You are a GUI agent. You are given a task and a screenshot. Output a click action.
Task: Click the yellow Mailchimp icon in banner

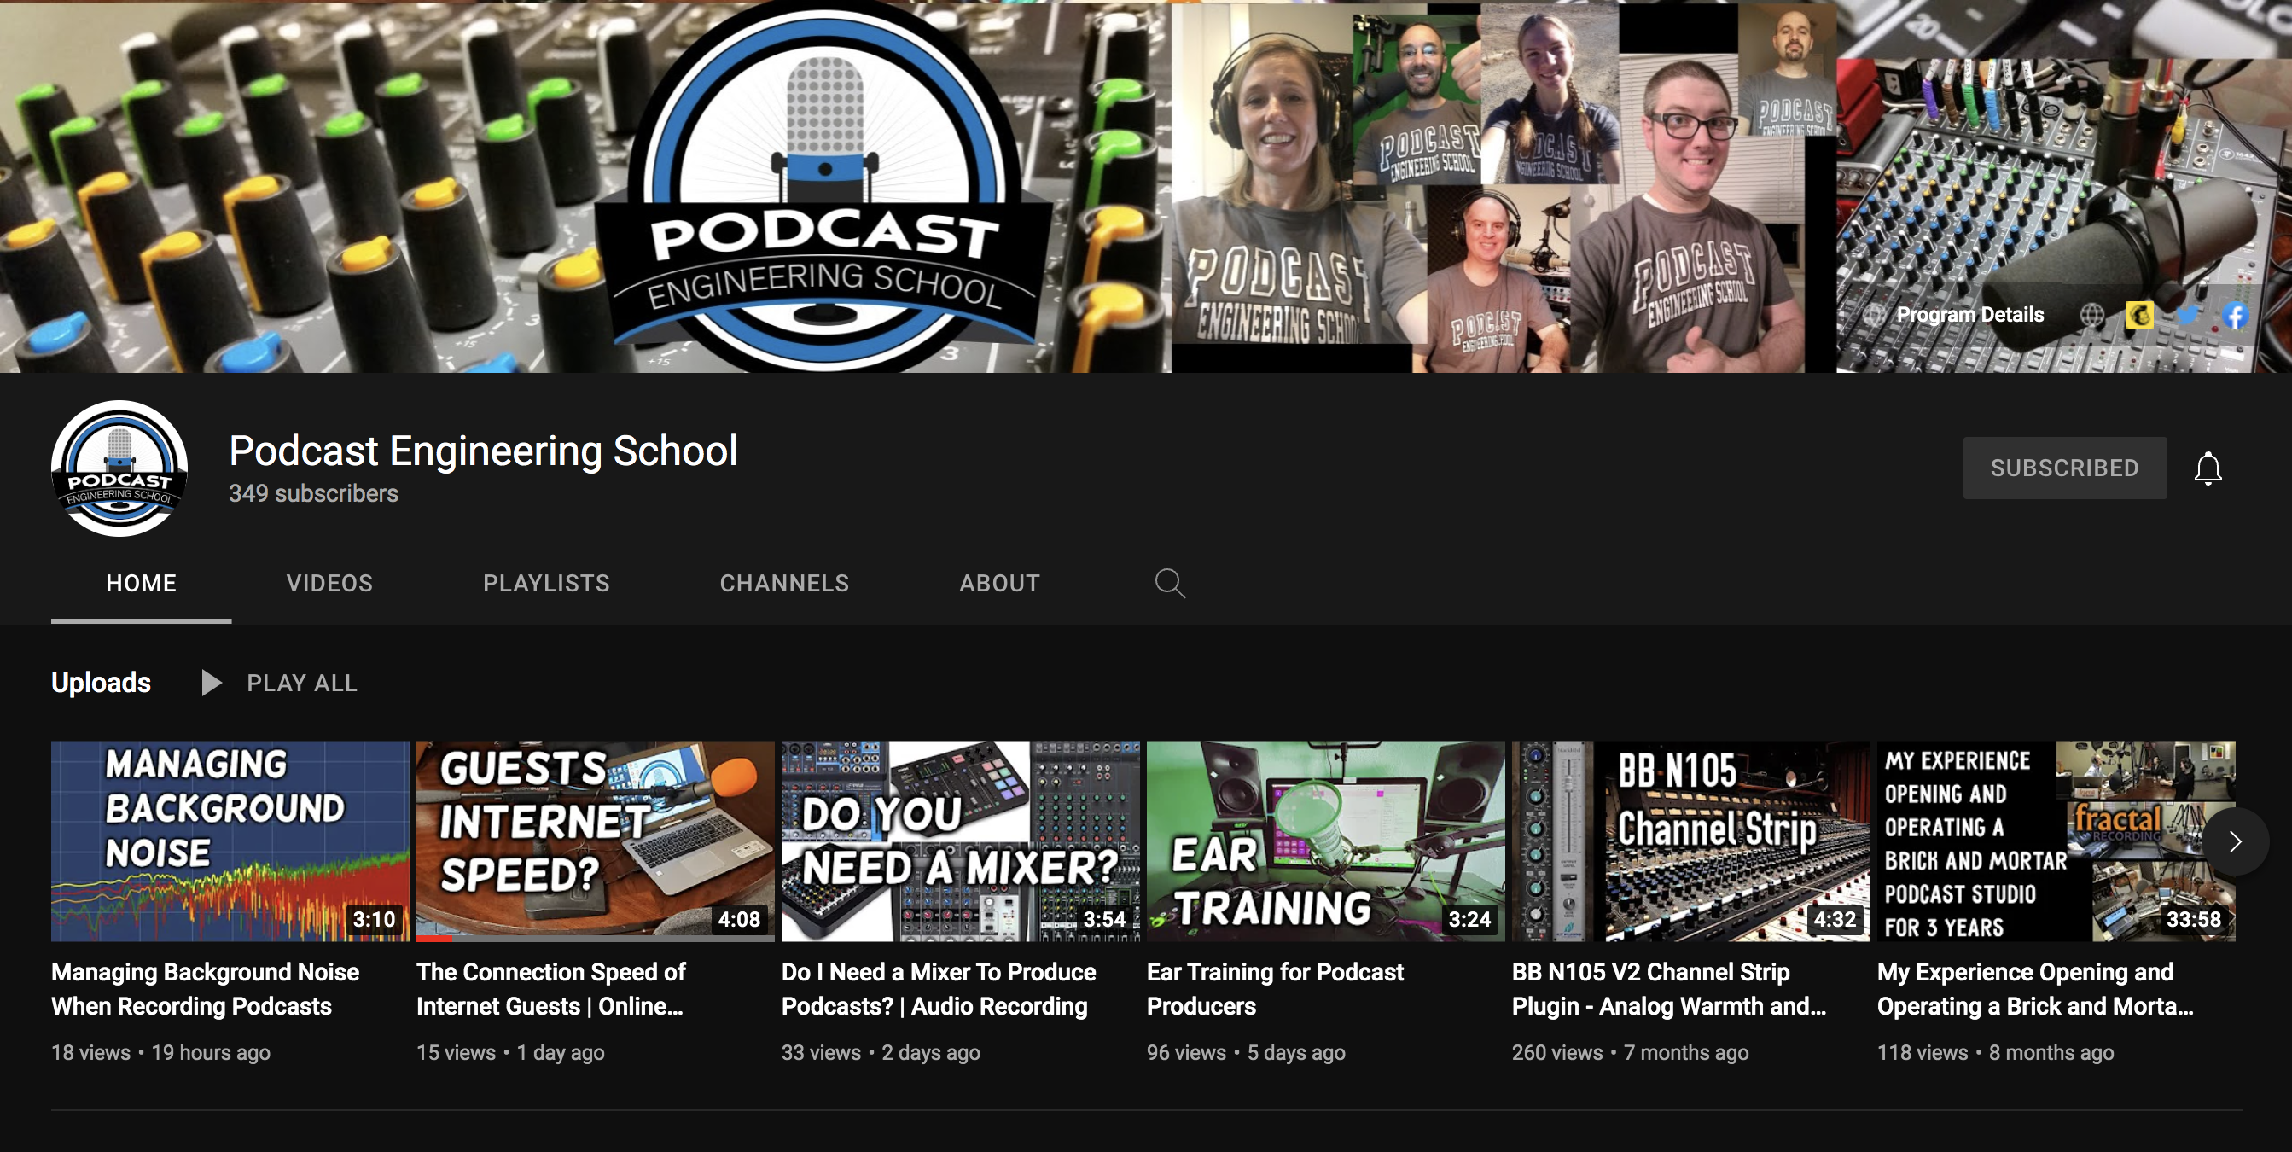2139,315
